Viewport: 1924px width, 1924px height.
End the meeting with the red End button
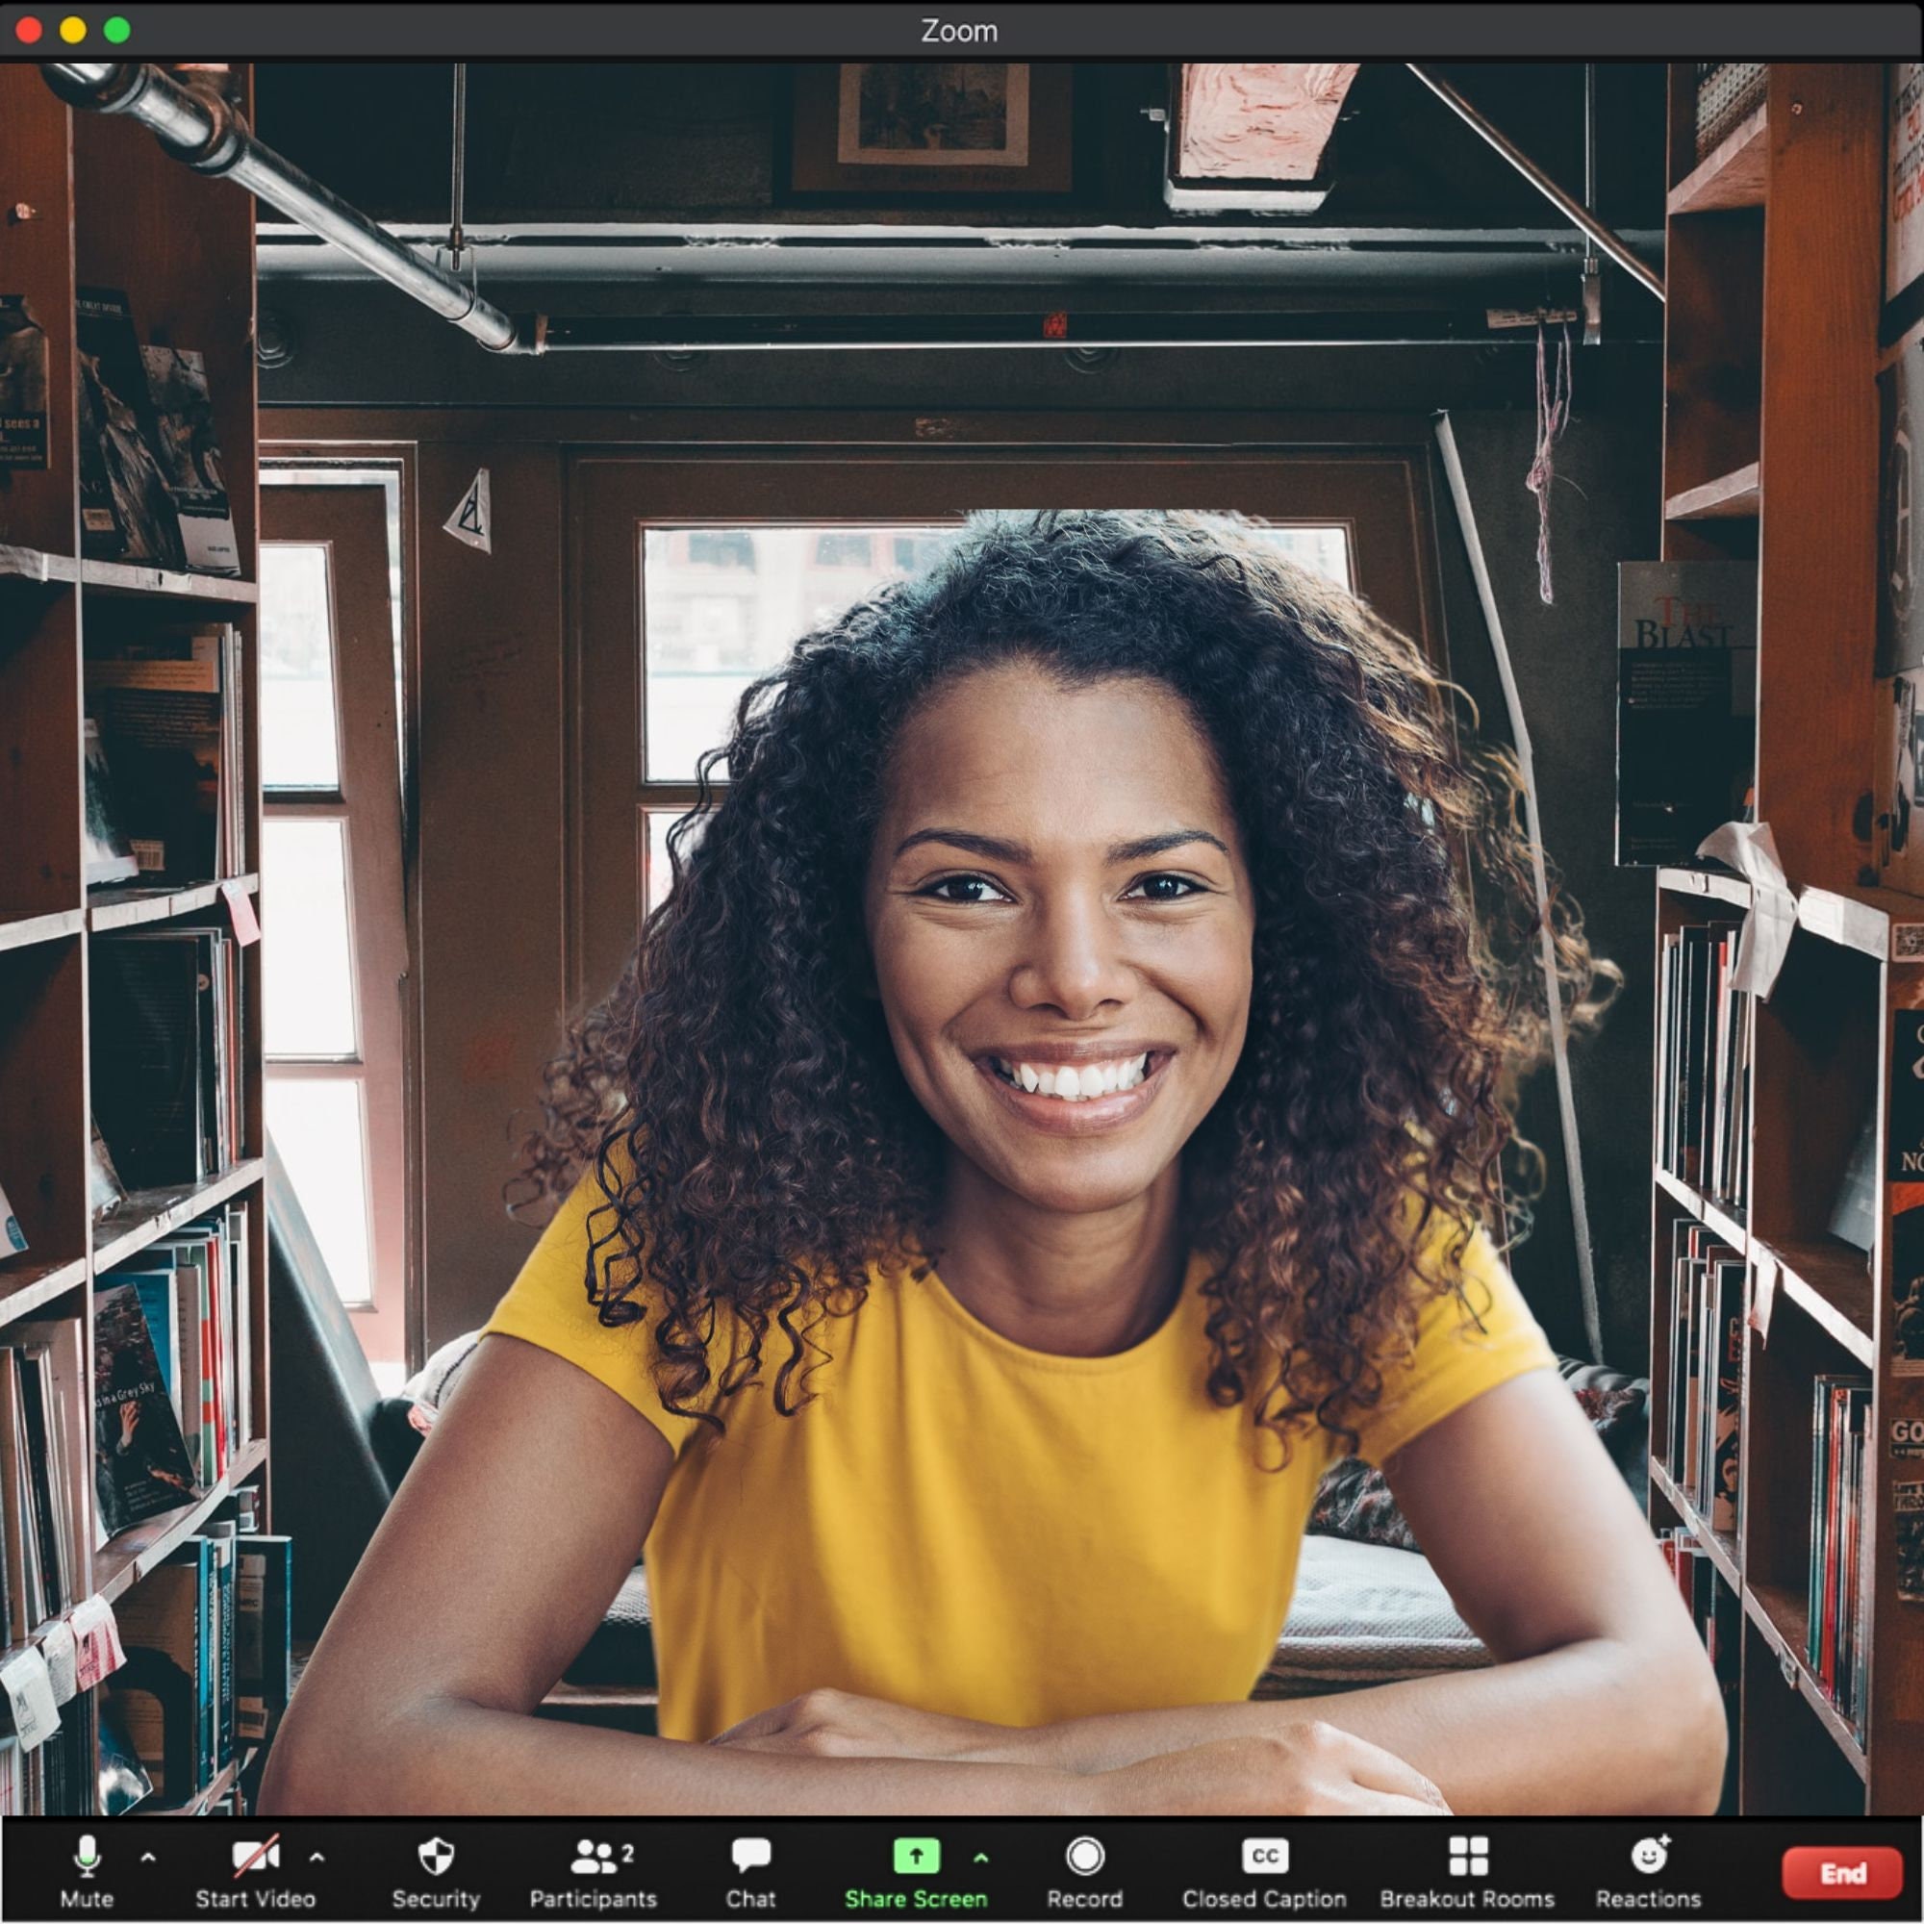pyautogui.click(x=1842, y=1873)
